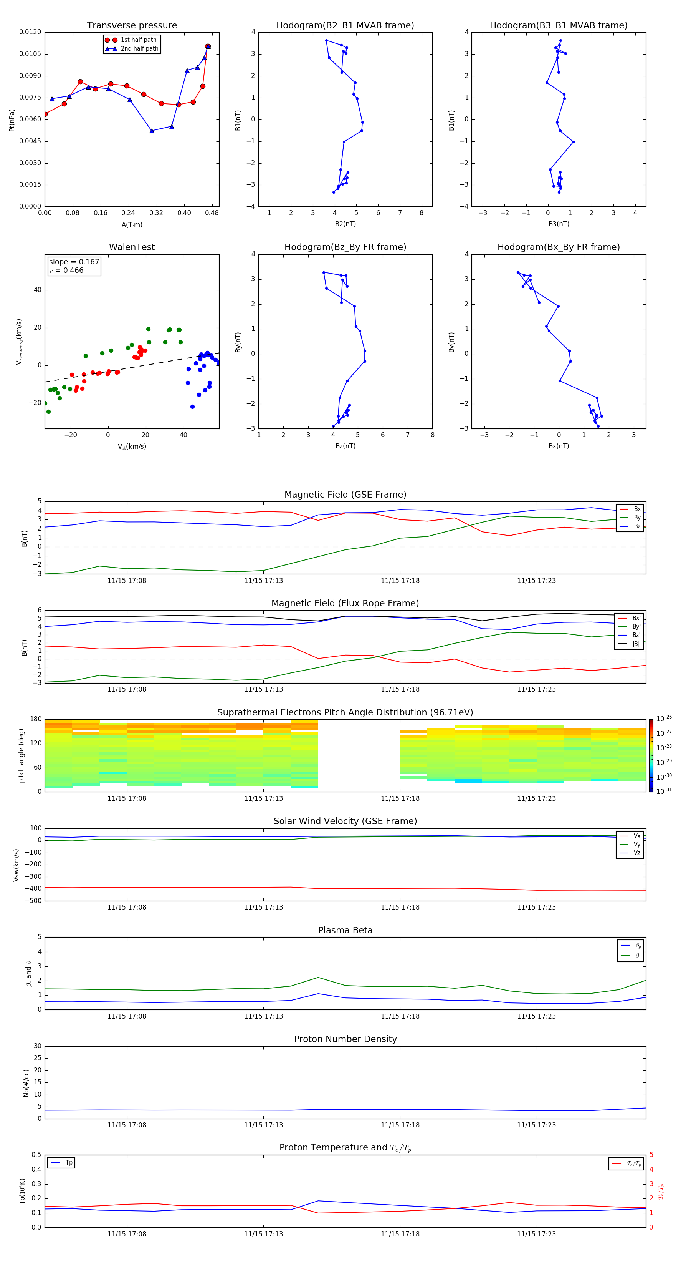Click the 'r = 0.466' annotation text
The image size is (691, 1268).
pos(66,270)
